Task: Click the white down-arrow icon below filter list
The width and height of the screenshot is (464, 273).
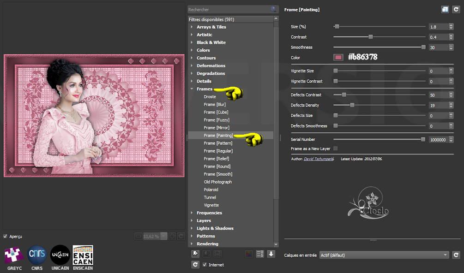Action: tap(271, 253)
